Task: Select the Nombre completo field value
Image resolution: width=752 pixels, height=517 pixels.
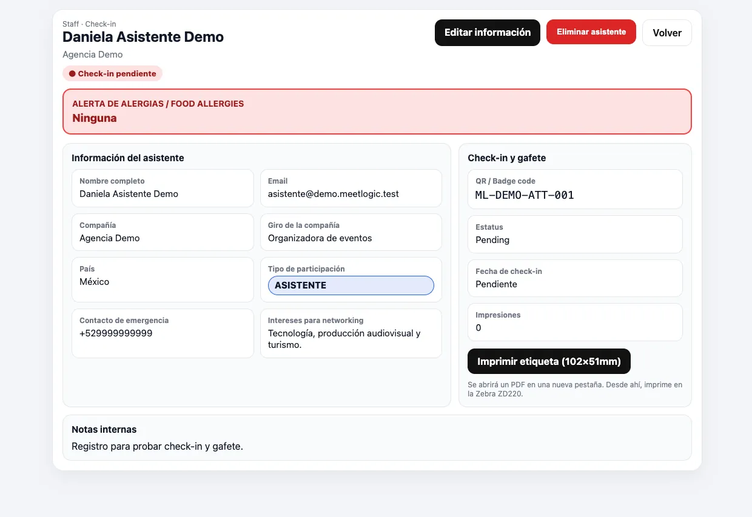Action: pyautogui.click(x=129, y=194)
